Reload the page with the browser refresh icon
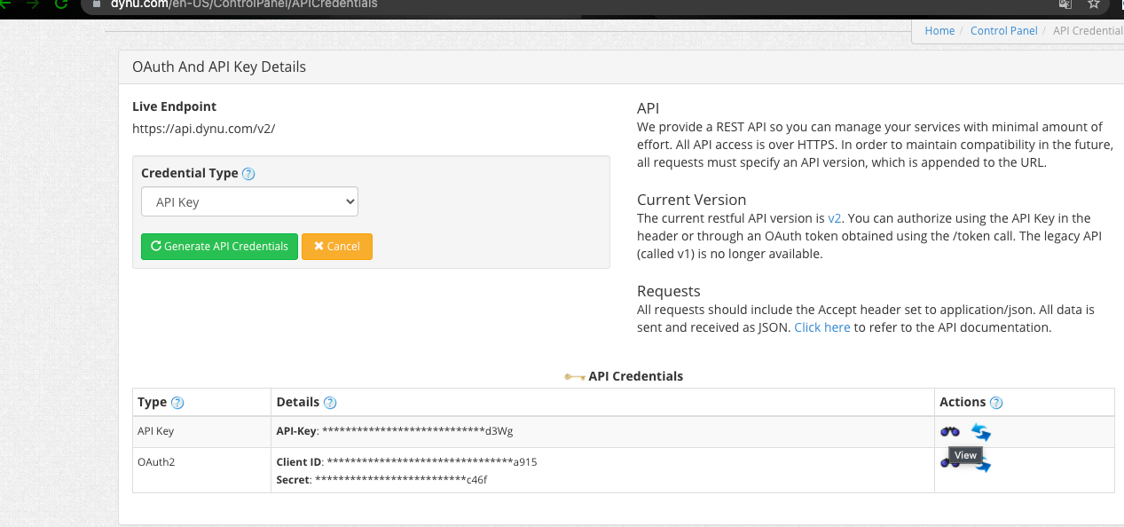The width and height of the screenshot is (1124, 527). pos(61,4)
